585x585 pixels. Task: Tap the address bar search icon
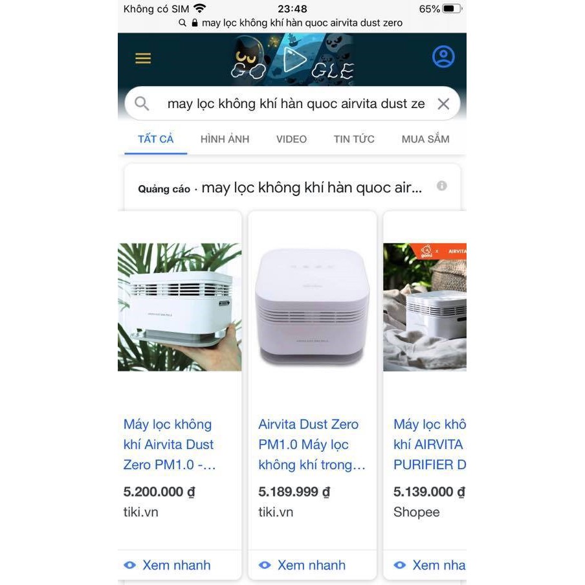point(182,23)
